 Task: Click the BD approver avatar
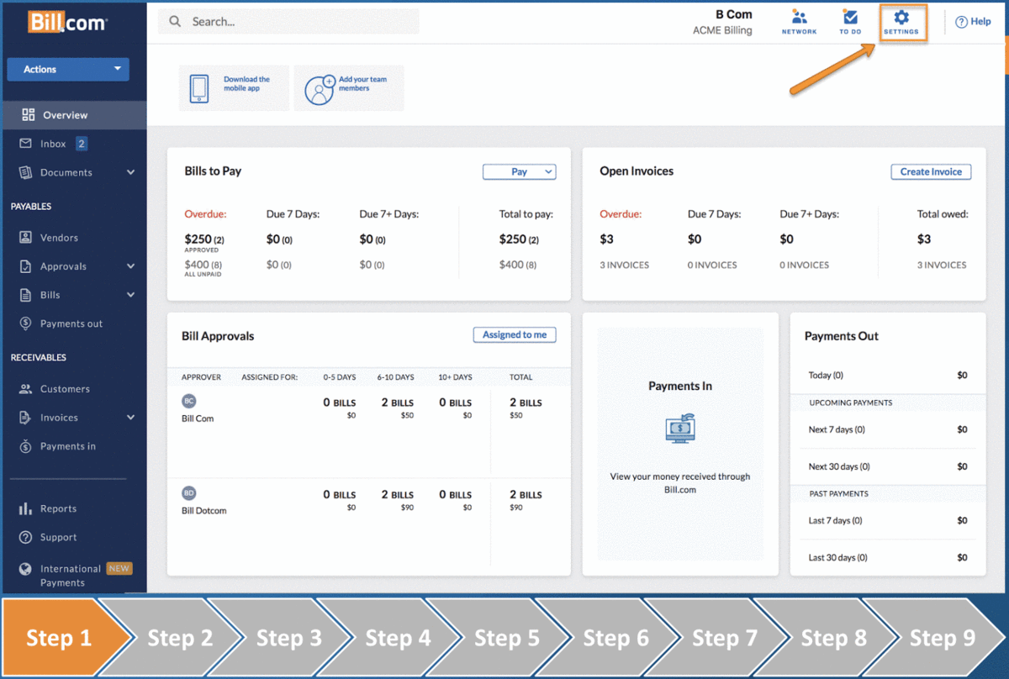189,493
